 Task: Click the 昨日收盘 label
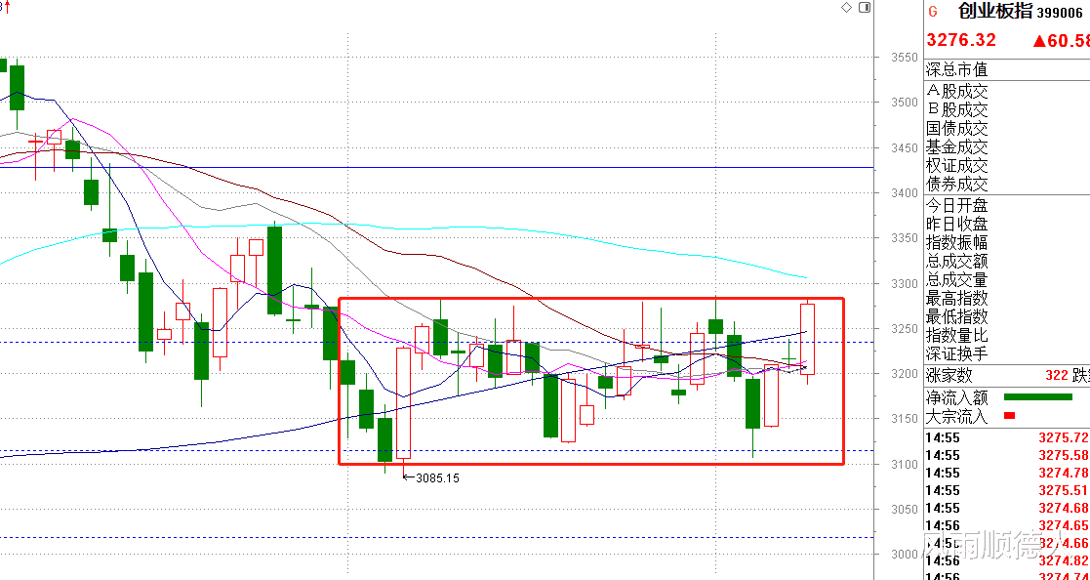pos(956,224)
